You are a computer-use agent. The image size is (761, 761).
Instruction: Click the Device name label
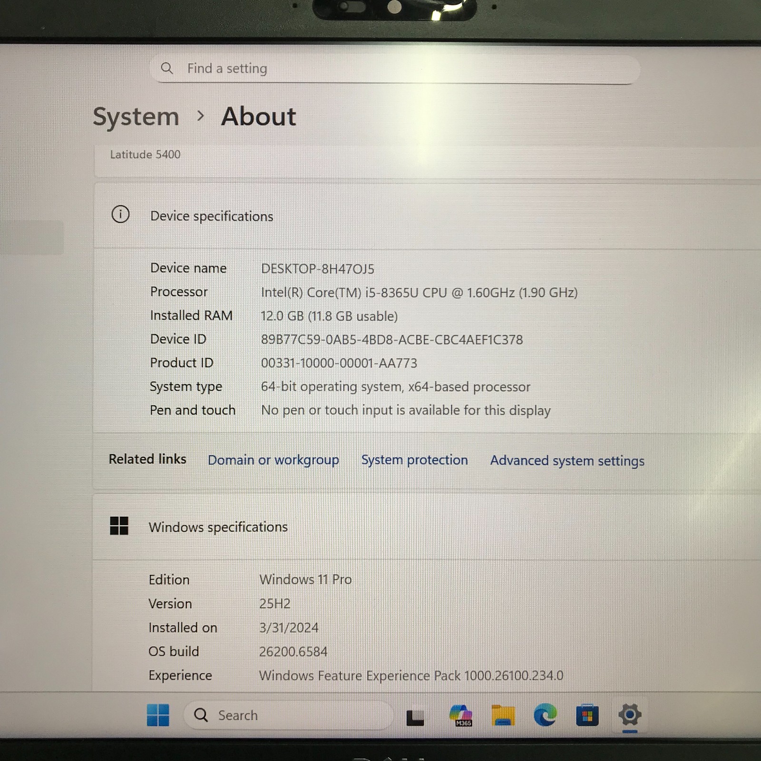point(188,268)
